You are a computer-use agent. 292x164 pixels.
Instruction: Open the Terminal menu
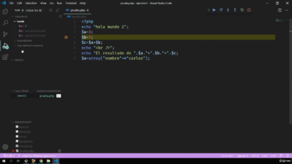[71, 3]
